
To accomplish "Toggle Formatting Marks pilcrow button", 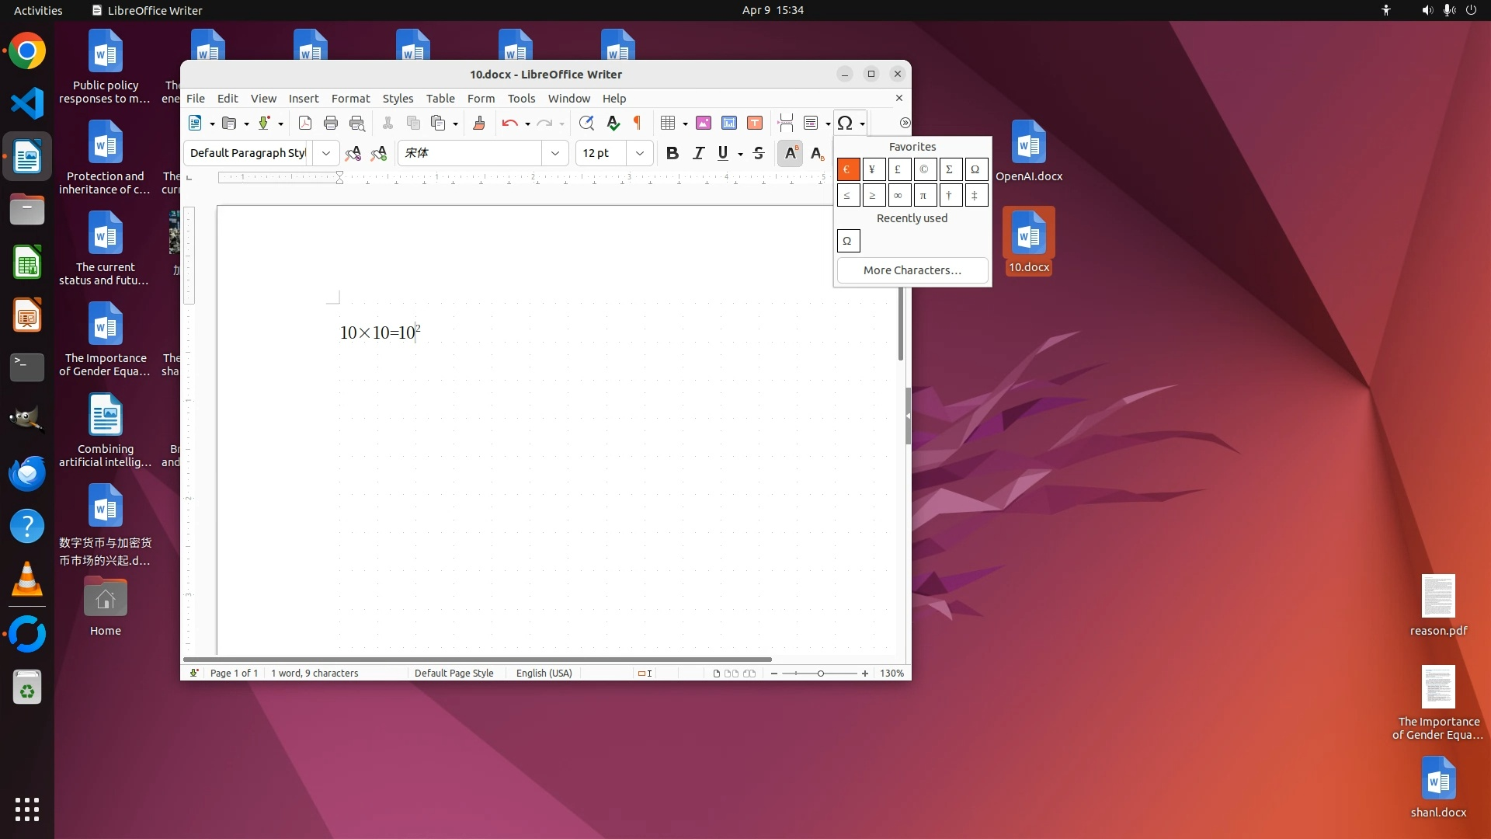I will [638, 123].
